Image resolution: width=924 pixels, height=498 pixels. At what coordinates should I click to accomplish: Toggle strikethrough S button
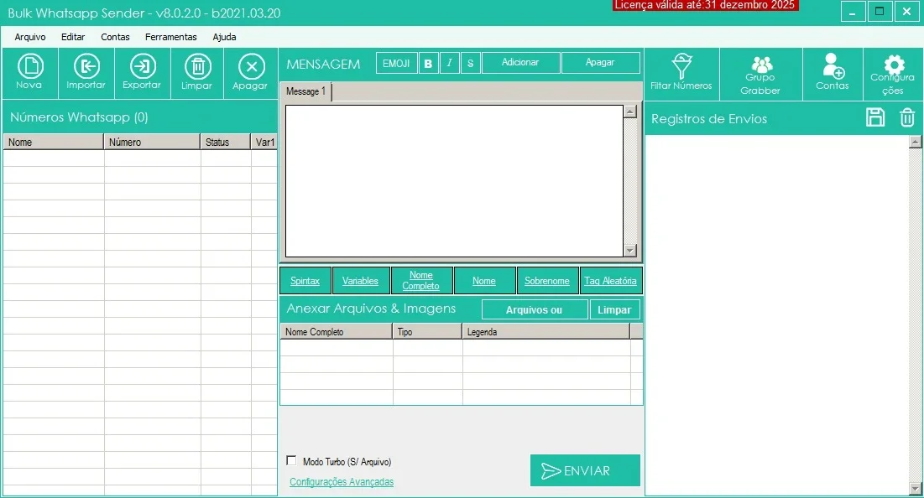click(470, 63)
